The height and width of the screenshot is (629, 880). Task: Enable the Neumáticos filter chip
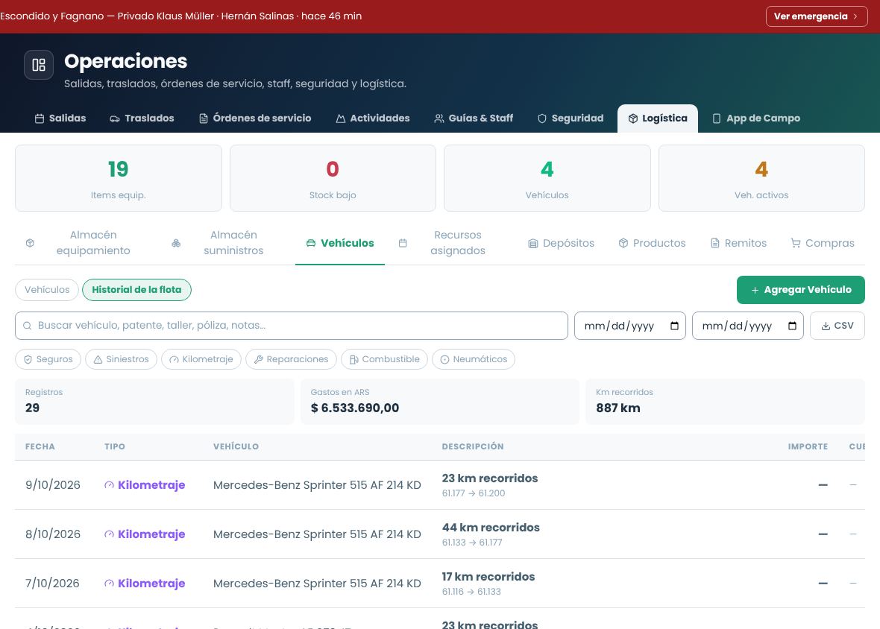pyautogui.click(x=474, y=359)
